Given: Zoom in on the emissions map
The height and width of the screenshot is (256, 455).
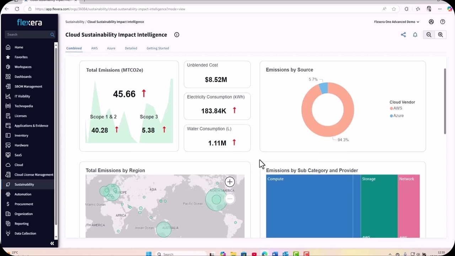Looking at the screenshot, I should click(230, 182).
